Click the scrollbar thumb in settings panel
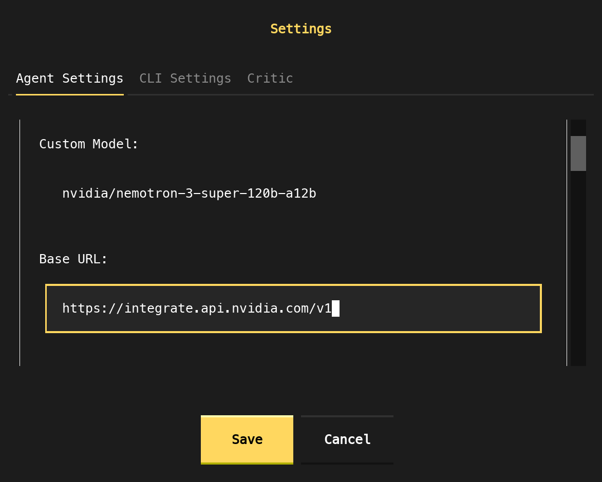The width and height of the screenshot is (602, 482). coord(578,153)
